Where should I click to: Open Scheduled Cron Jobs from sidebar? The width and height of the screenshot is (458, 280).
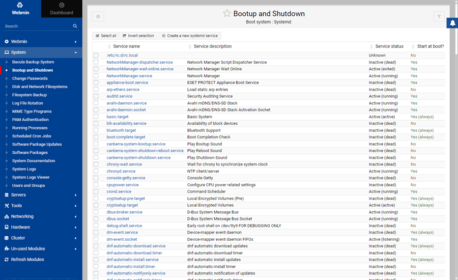pyautogui.click(x=32, y=136)
